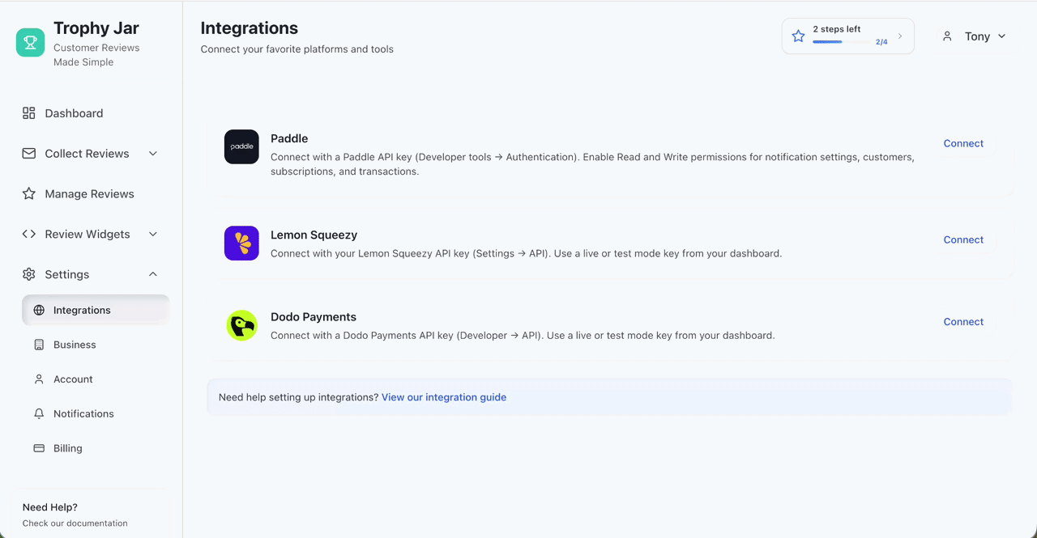Click Check our documentation link

pyautogui.click(x=75, y=523)
